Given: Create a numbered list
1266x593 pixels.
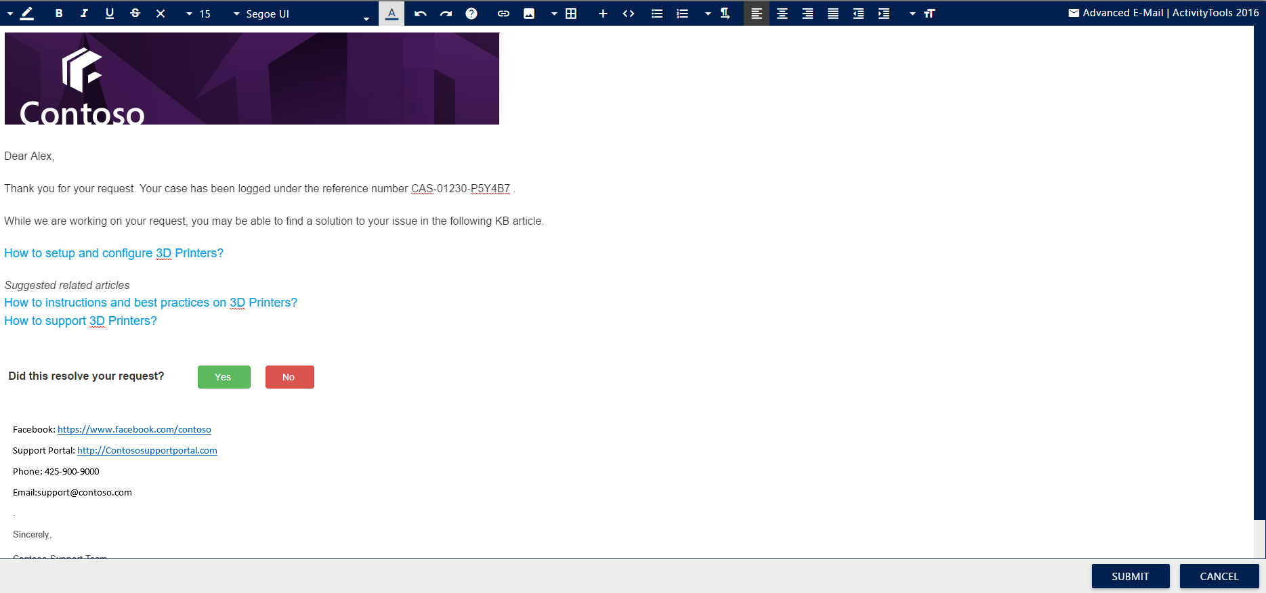Looking at the screenshot, I should (x=683, y=14).
